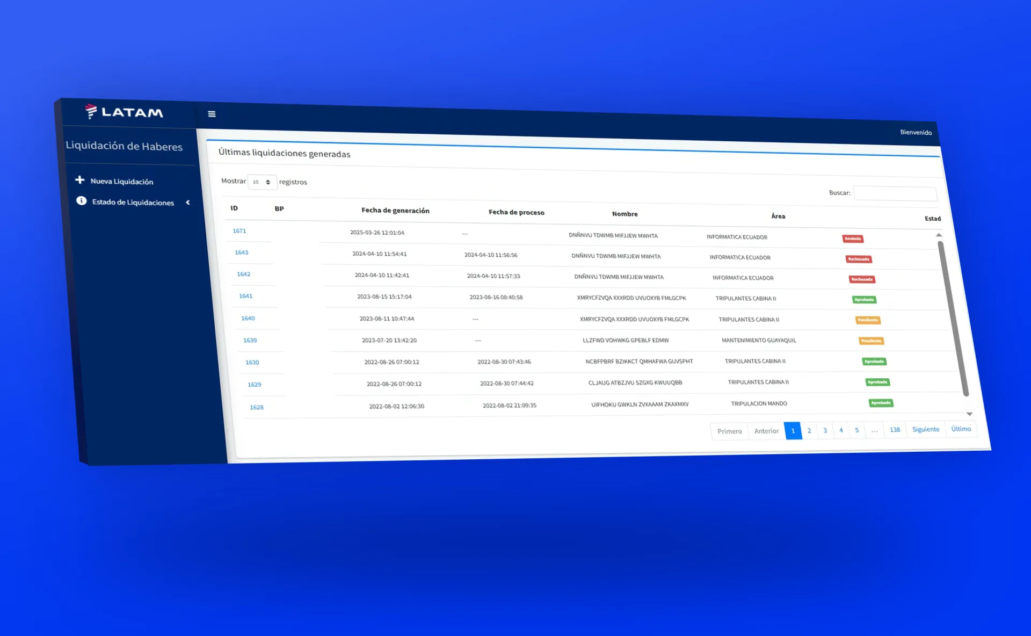Click the LATAM logo

(x=124, y=112)
